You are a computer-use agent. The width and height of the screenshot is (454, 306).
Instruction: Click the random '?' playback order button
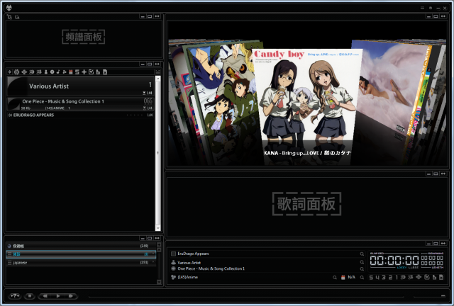point(15,296)
